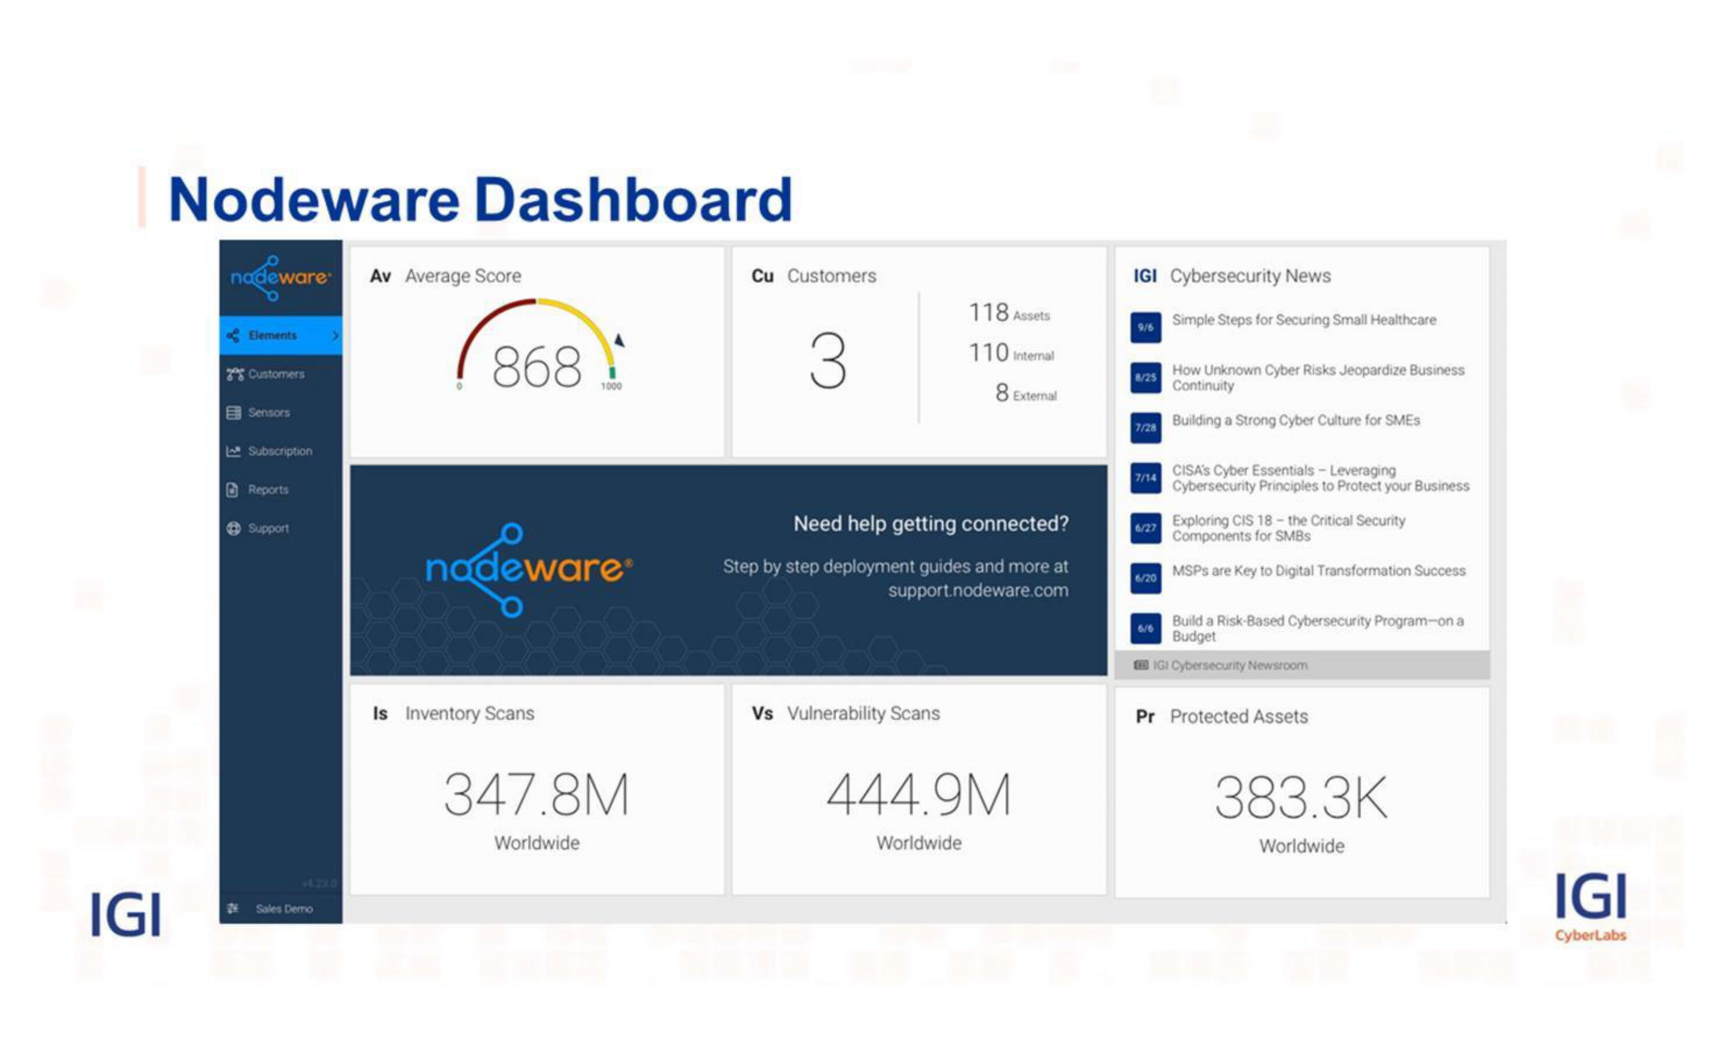Click the Pr Protected Assets tile badge

click(x=1145, y=717)
